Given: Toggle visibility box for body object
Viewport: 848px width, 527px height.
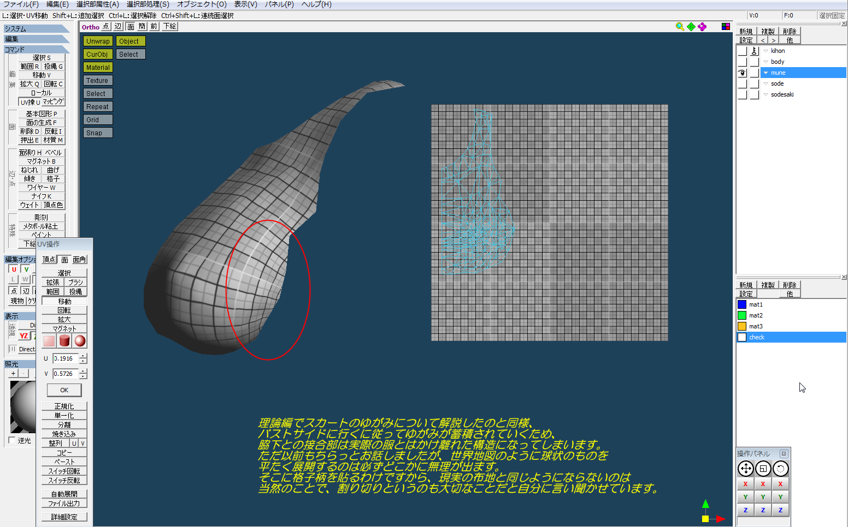Looking at the screenshot, I should click(x=742, y=62).
